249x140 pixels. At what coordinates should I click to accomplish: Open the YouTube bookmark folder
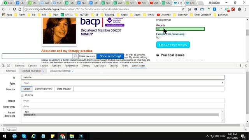coord(82,15)
